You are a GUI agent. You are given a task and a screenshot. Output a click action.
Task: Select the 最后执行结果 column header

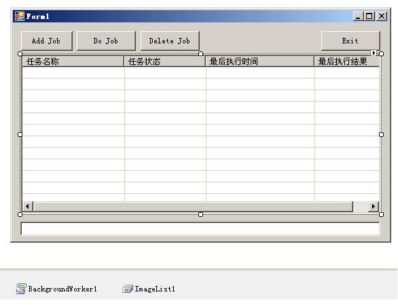[x=347, y=62]
